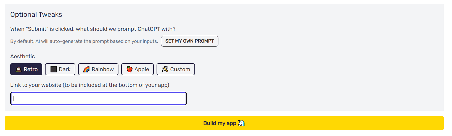The height and width of the screenshot is (136, 452).
Task: Select the Retro aesthetic option
Action: point(26,69)
